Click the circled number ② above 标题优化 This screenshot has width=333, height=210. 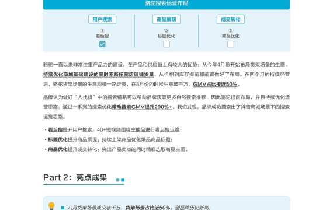(x=166, y=31)
